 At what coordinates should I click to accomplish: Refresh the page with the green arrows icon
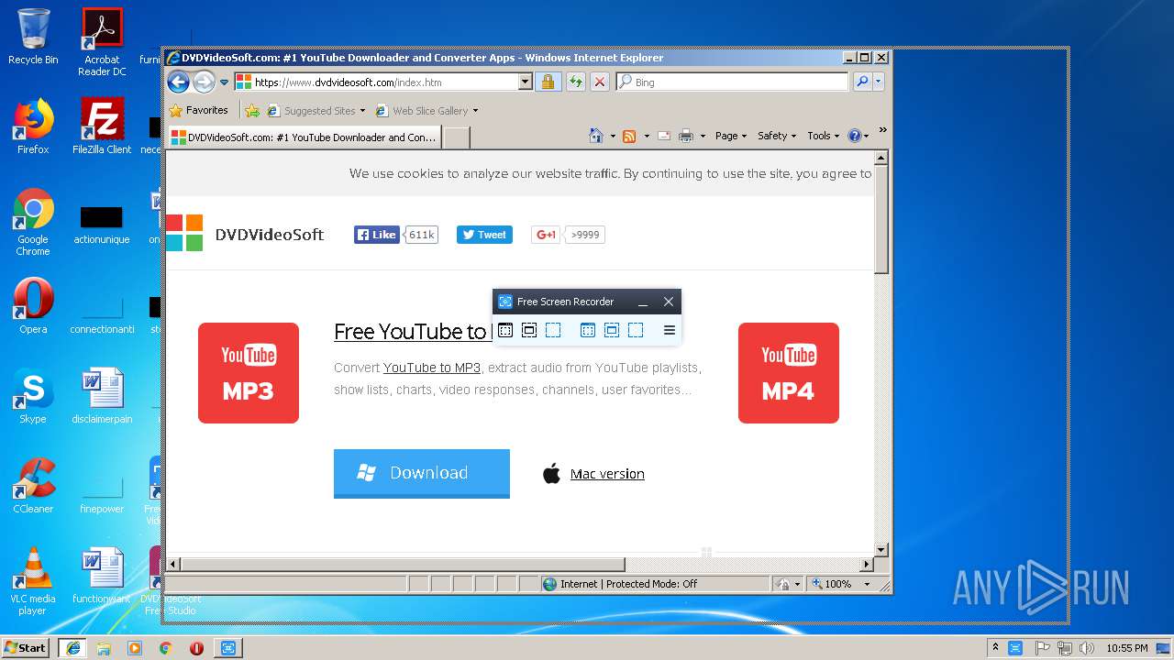pyautogui.click(x=575, y=82)
